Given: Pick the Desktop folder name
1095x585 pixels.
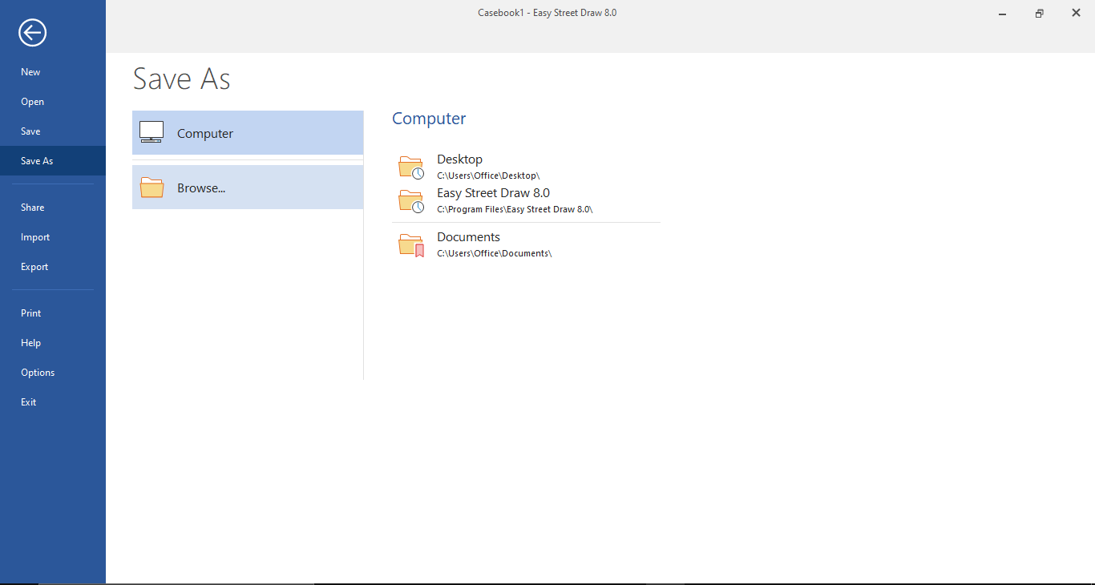Looking at the screenshot, I should (459, 159).
